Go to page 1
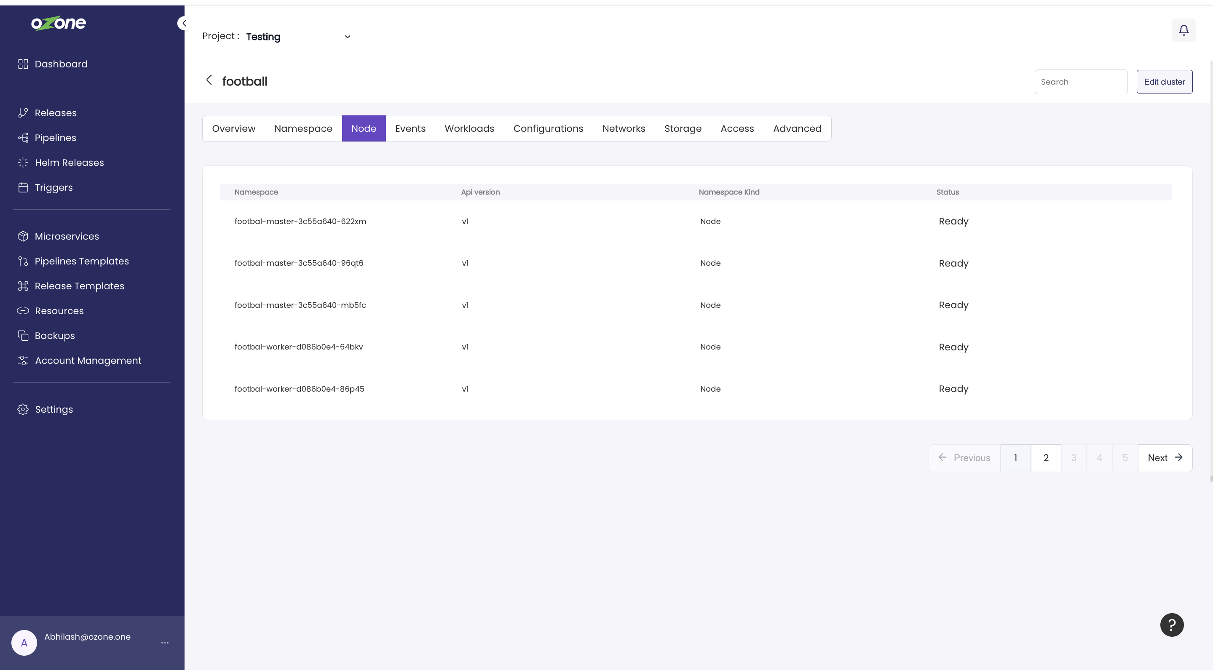 [x=1015, y=458]
